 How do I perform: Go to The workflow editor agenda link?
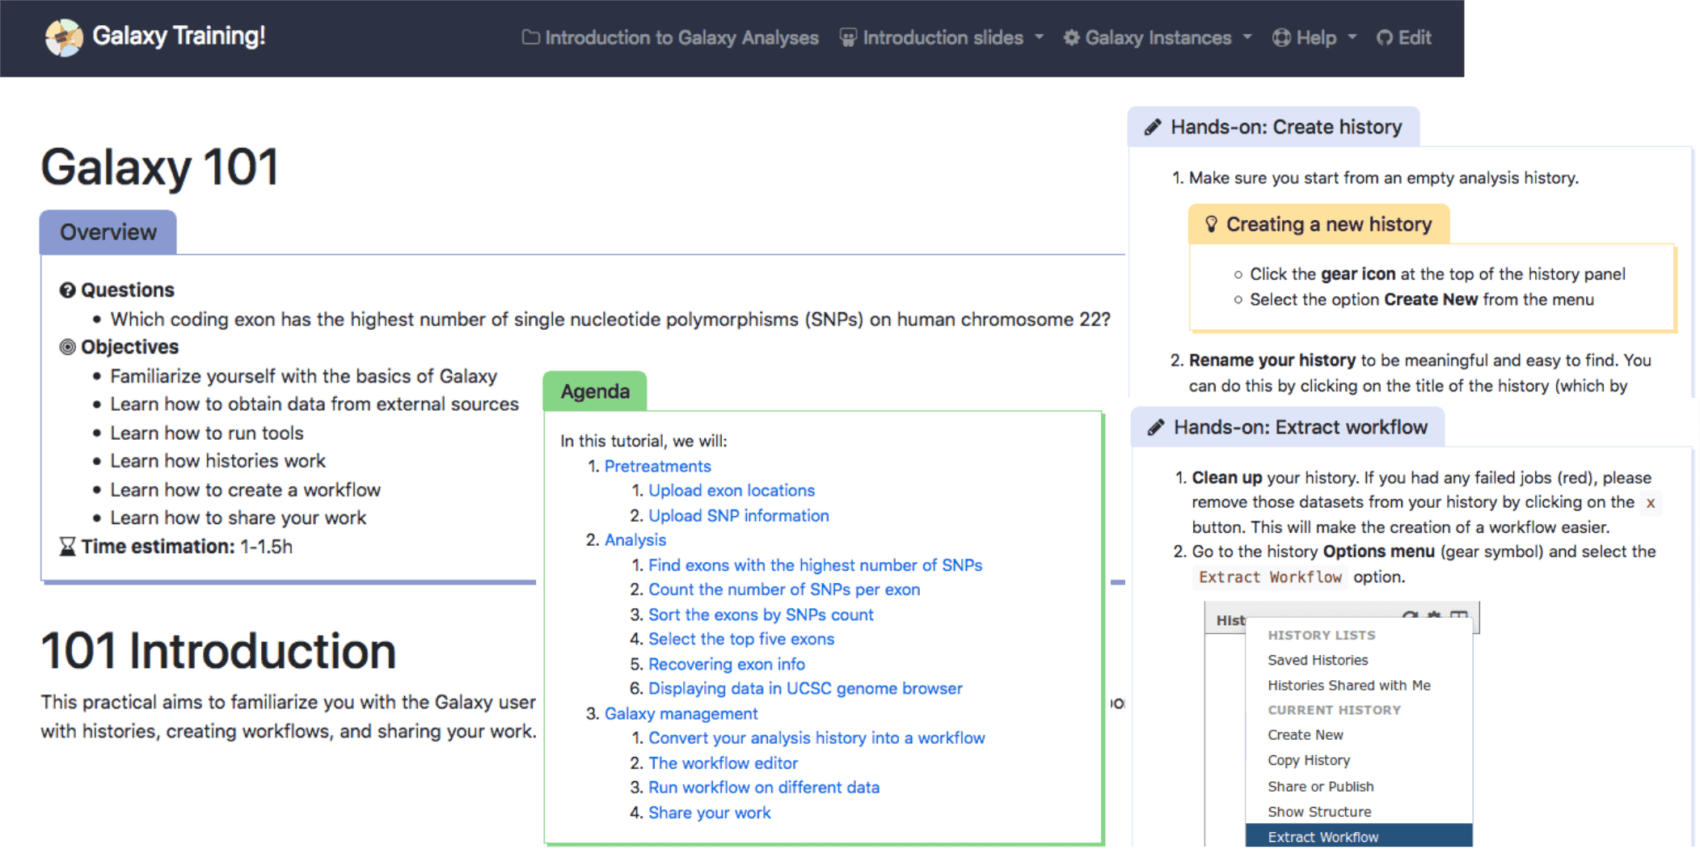[723, 763]
